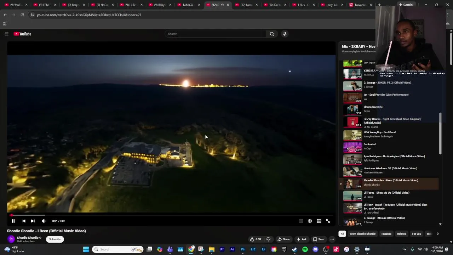
Task: Pause the video
Action: click(13, 221)
